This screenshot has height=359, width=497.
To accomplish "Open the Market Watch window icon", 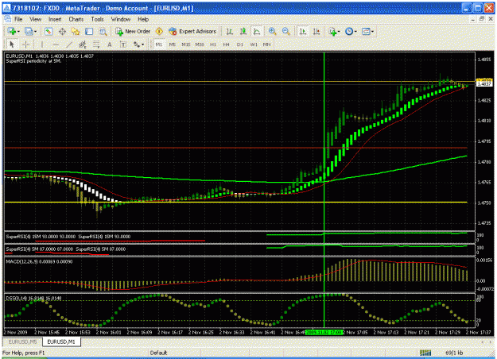I will click(x=49, y=31).
